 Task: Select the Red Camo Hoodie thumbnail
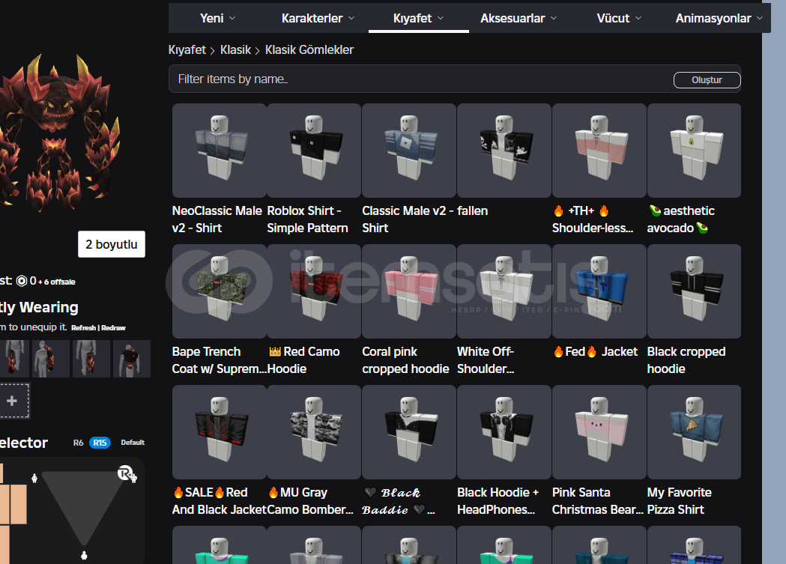pyautogui.click(x=314, y=291)
